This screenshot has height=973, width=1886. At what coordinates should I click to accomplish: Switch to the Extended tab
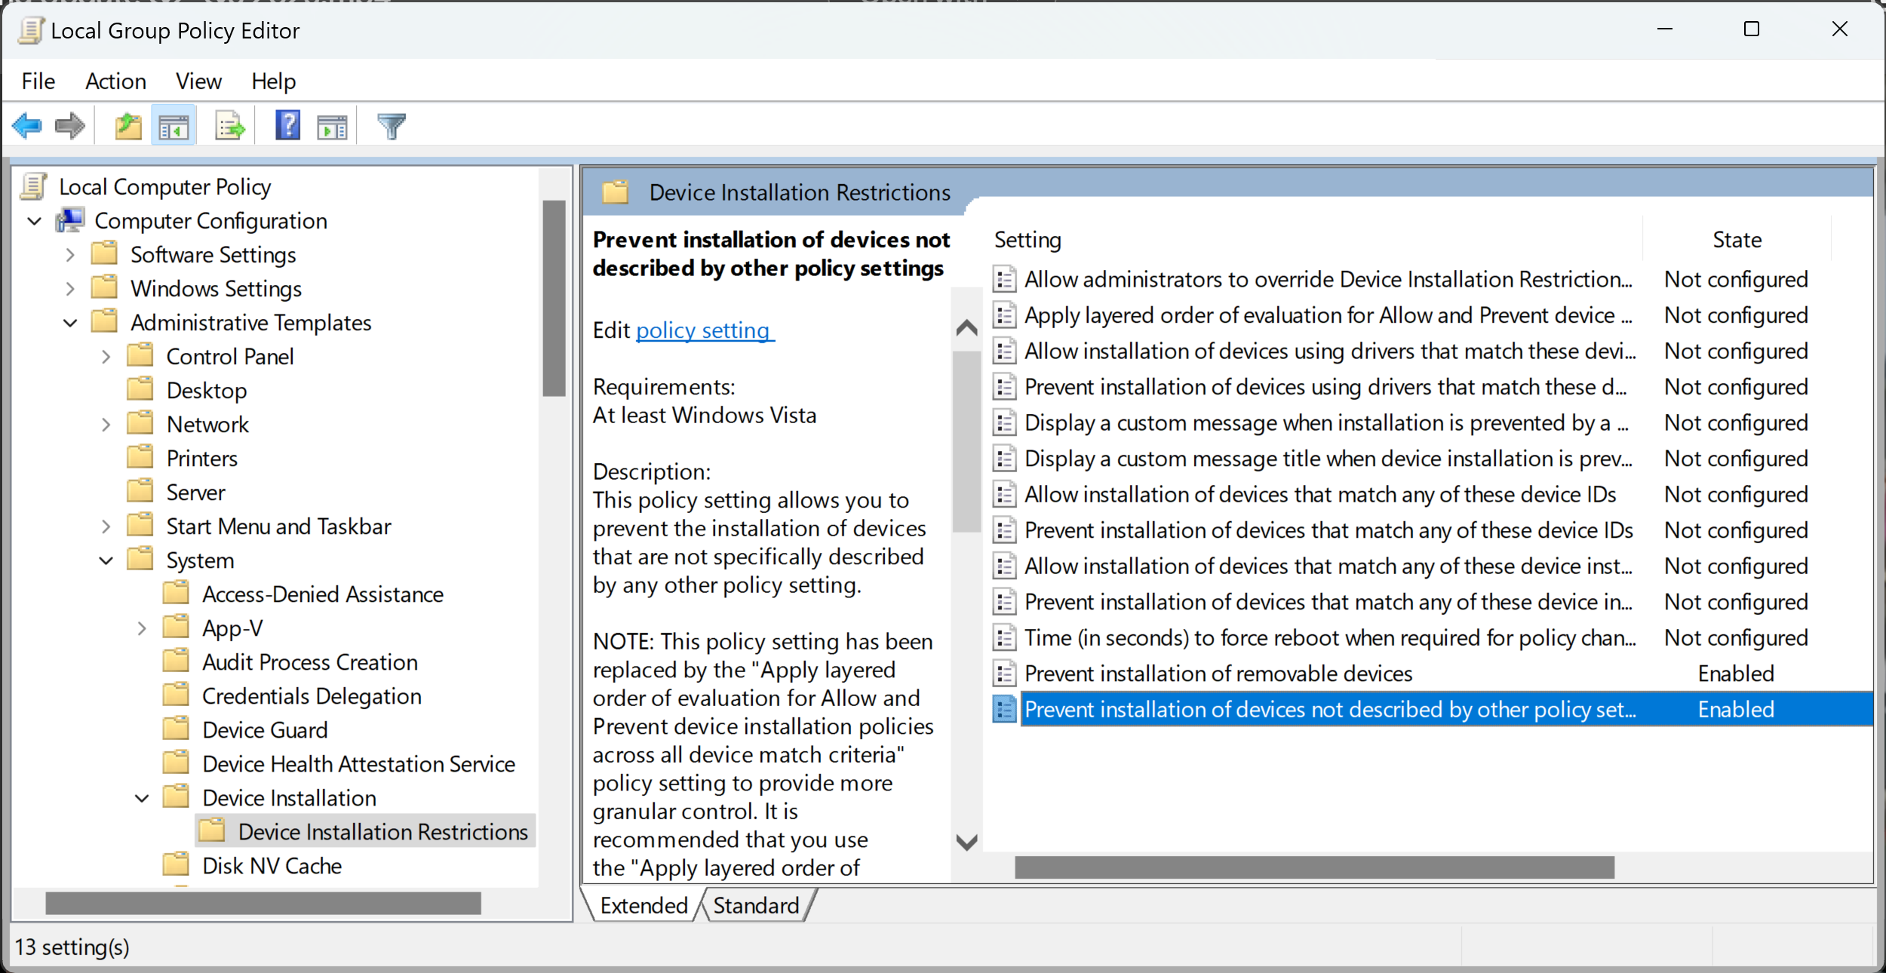pos(644,905)
